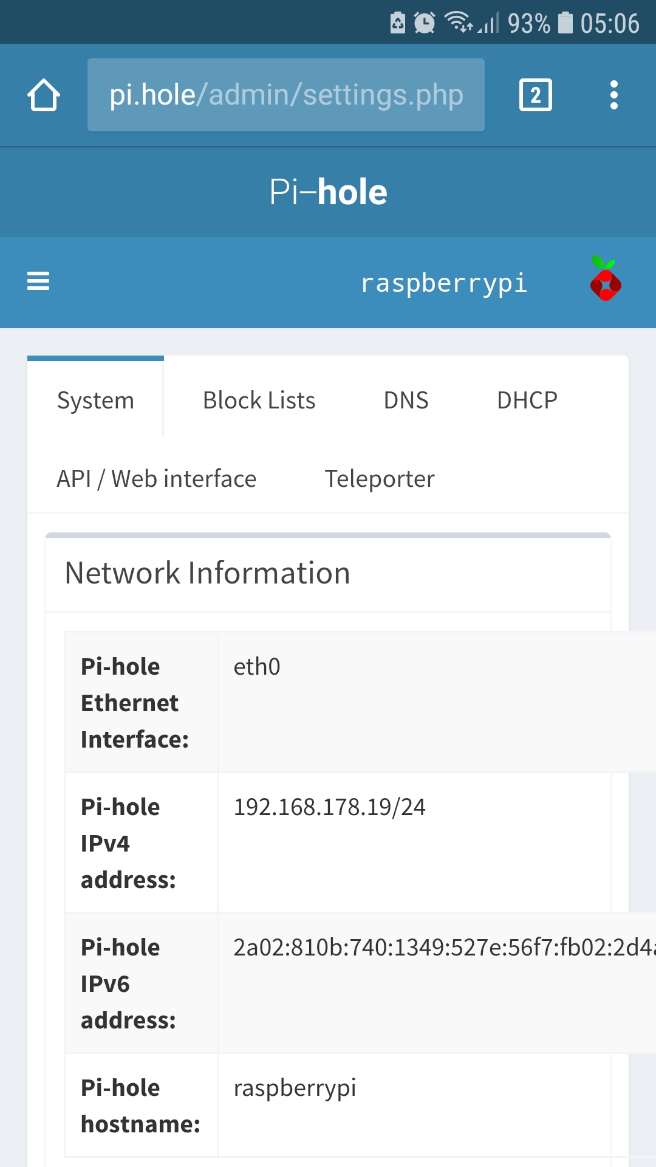Select the address bar URL field

click(286, 95)
